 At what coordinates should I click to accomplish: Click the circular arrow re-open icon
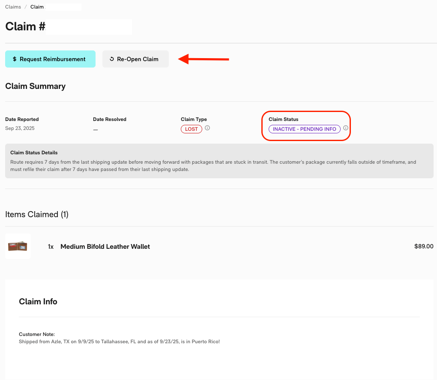point(112,59)
